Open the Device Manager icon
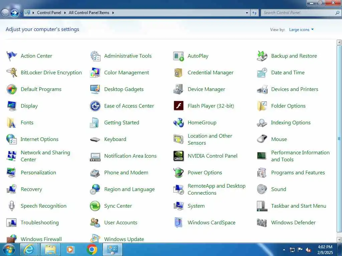Image resolution: width=342 pixels, height=256 pixels. tap(178, 89)
